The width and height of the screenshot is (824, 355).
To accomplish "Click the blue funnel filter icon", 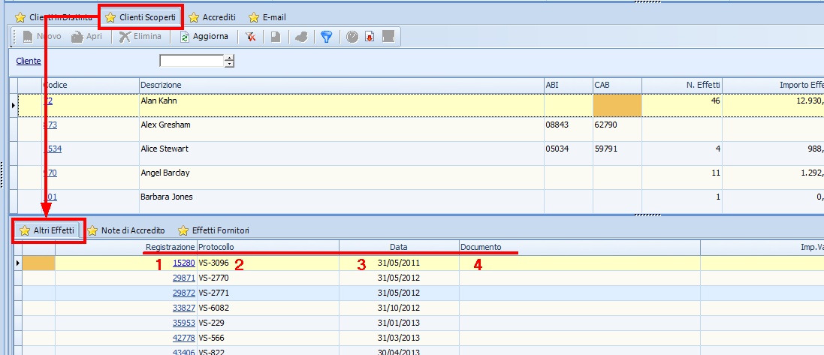I will [326, 36].
